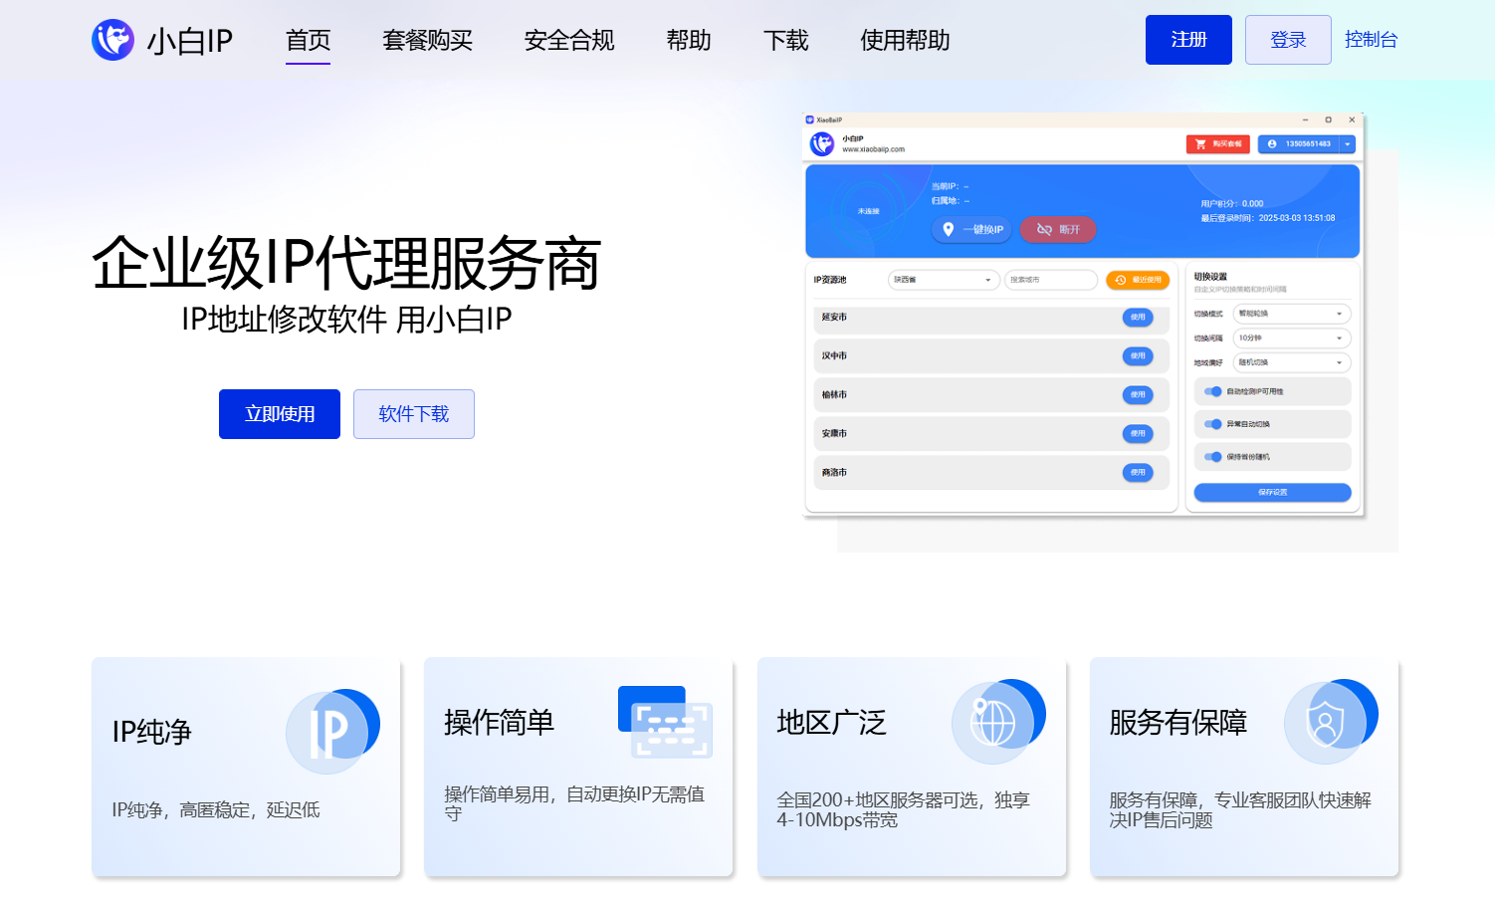Click the 登录 button
Screen dimensions: 1495x902
tap(1288, 40)
